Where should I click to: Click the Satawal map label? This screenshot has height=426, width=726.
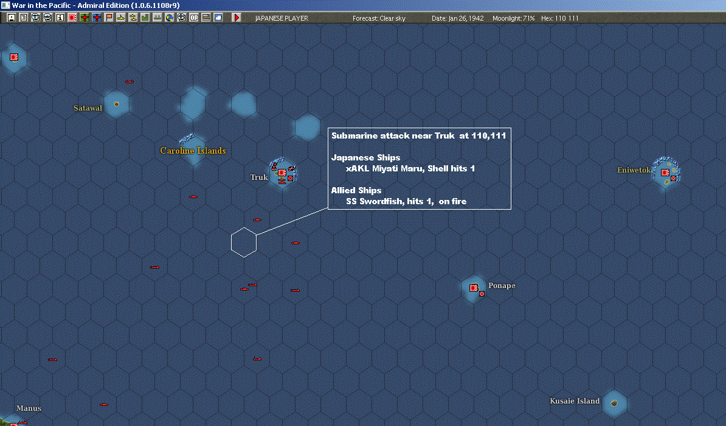[88, 108]
